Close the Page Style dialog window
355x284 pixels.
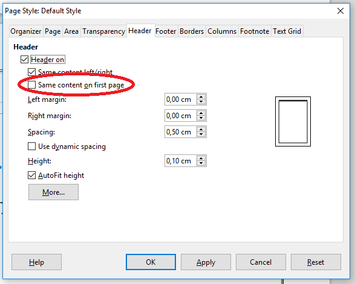[340, 11]
